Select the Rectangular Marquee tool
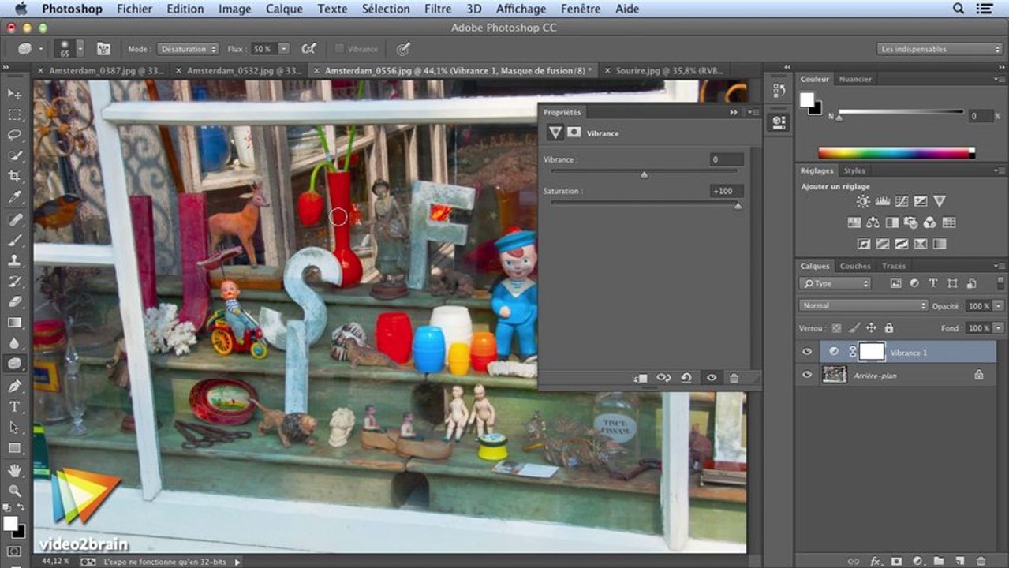This screenshot has width=1009, height=568. [x=14, y=114]
